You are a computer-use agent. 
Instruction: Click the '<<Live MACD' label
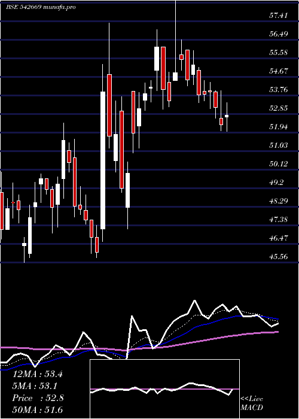(x=252, y=403)
